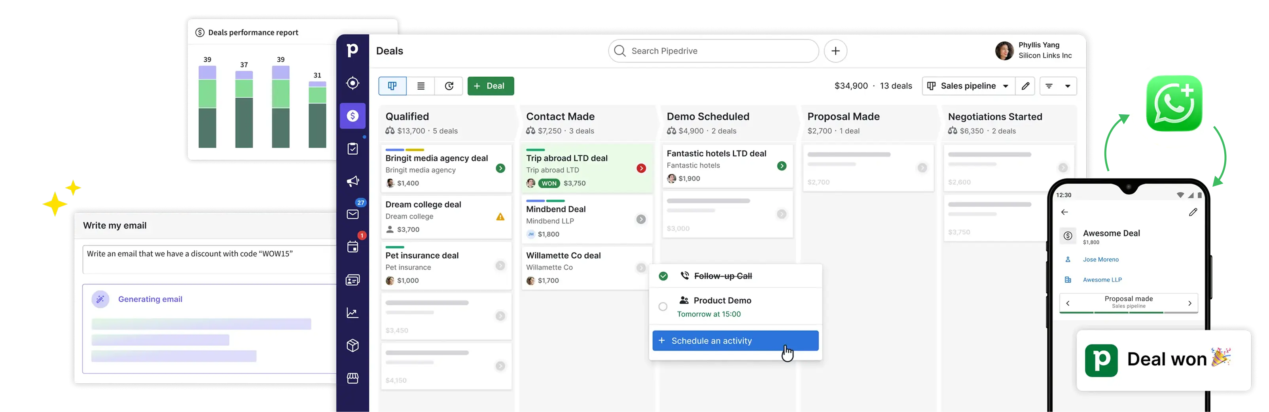1269x412 pixels.
Task: Click activity arrow on Mindbend Deal card
Action: pyautogui.click(x=640, y=219)
